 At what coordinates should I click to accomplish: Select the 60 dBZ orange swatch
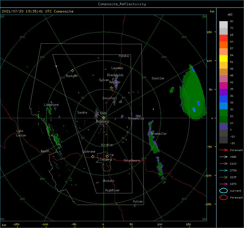223,45
